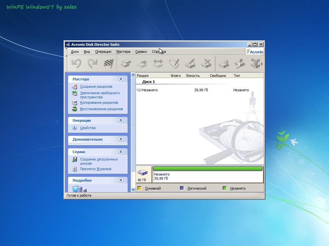Open the Диск menu
The image size is (329, 246).
click(x=75, y=52)
